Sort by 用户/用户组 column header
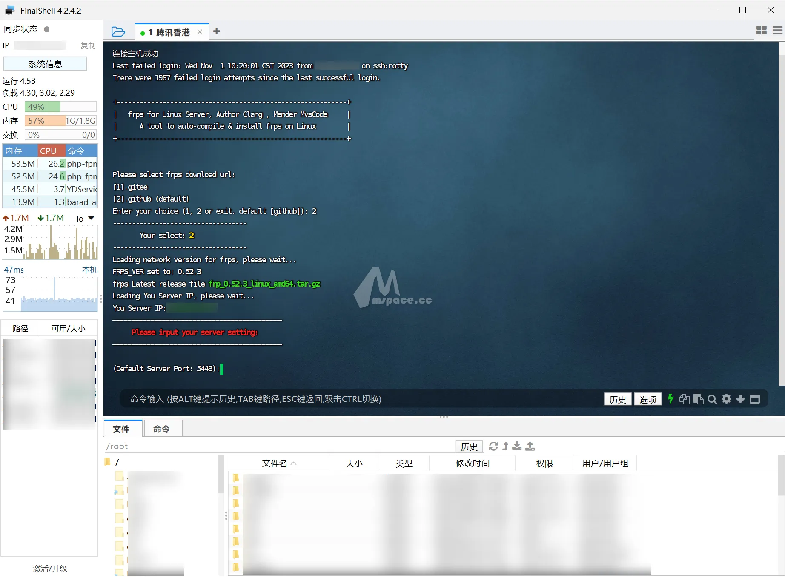 (x=605, y=463)
